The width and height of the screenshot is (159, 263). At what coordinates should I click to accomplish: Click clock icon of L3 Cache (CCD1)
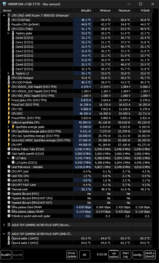[x=13, y=162]
